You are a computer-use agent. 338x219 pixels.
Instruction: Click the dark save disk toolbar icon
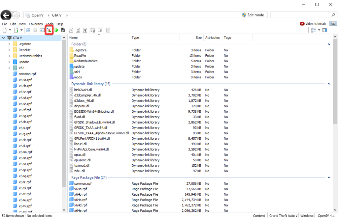[x=63, y=30]
